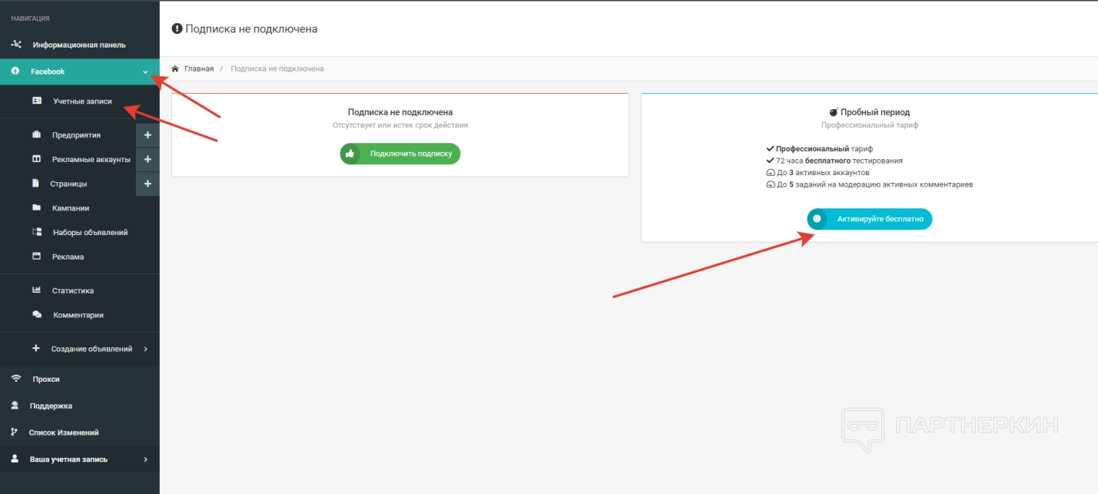Click the Поддержка headset agent icon
This screenshot has height=494, width=1098.
point(15,406)
